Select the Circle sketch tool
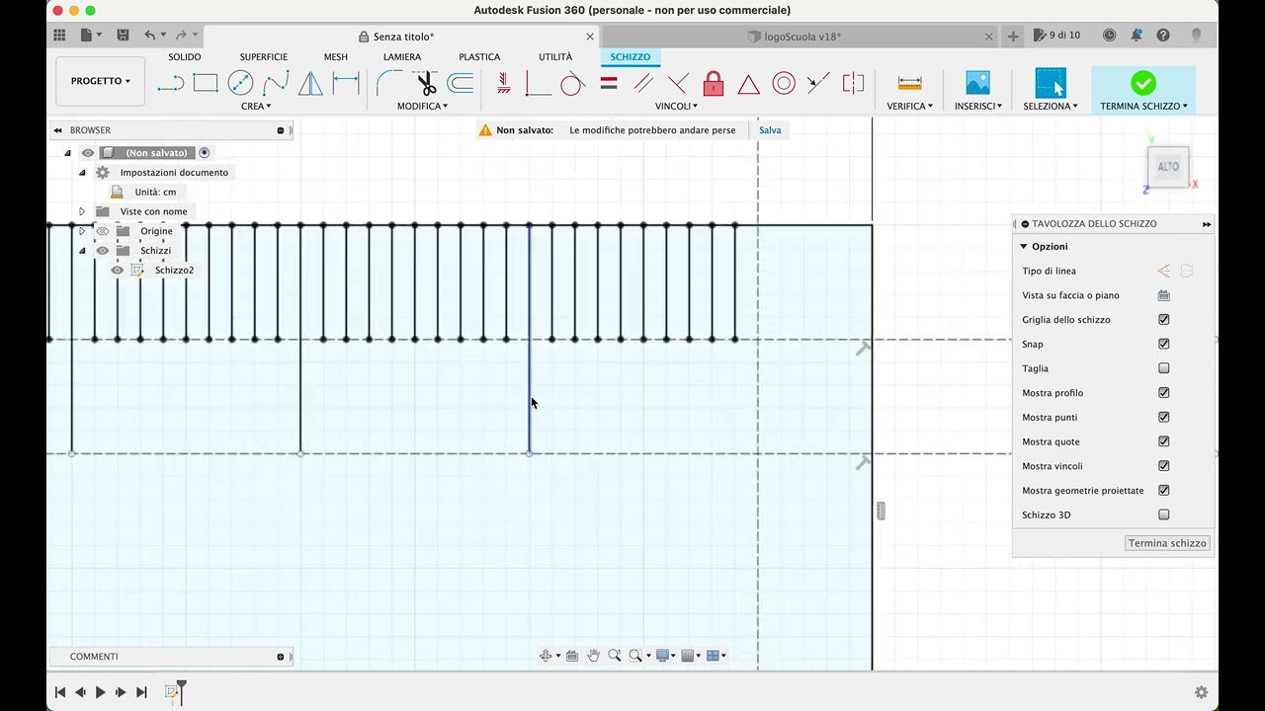 coord(240,84)
